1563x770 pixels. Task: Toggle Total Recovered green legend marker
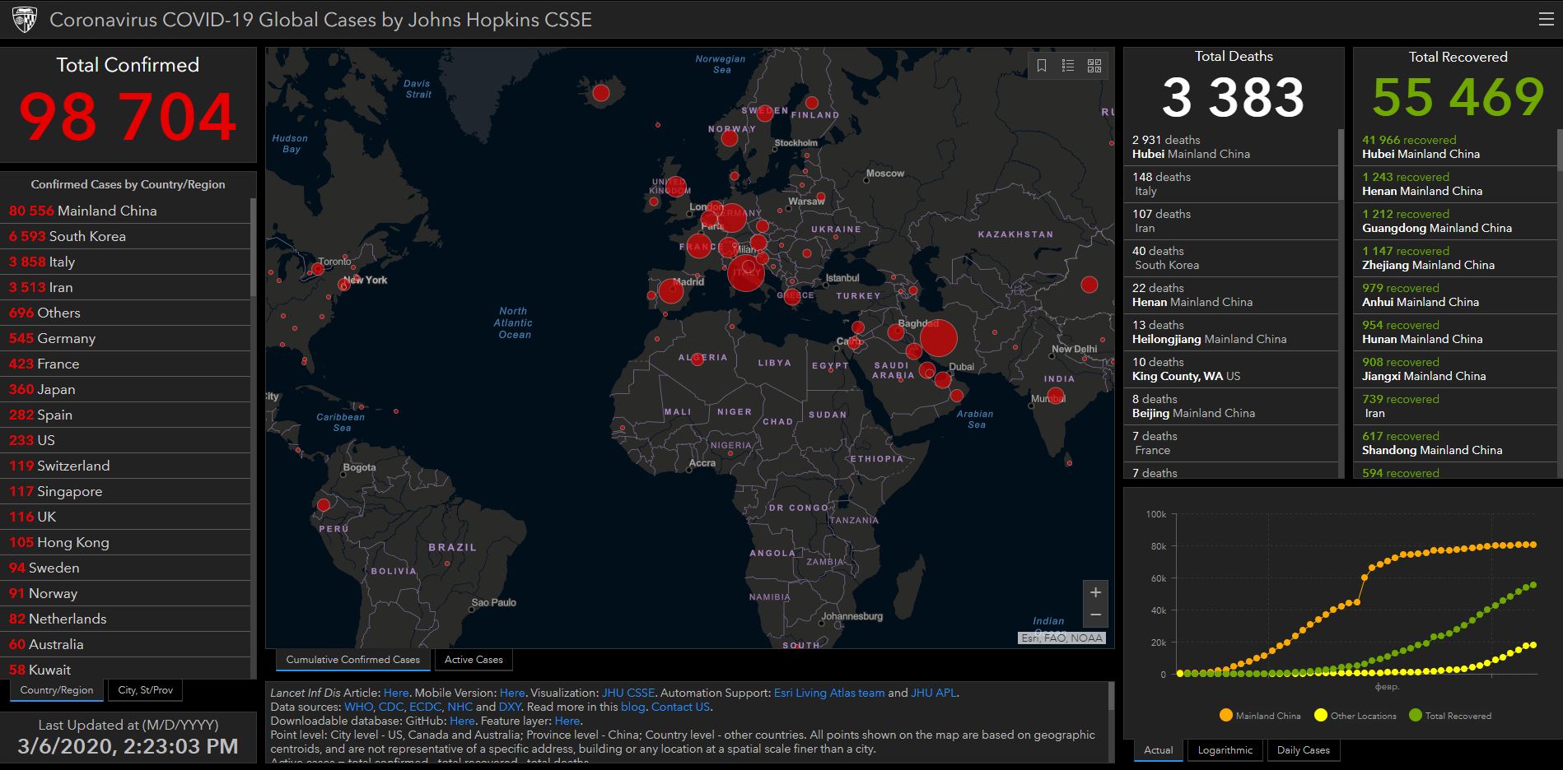coord(1416,716)
